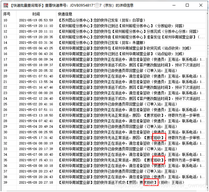Select row 12 timestamped 2021-05-19 20:11:11
The width and height of the screenshot is (209, 192).
pyautogui.click(x=103, y=31)
